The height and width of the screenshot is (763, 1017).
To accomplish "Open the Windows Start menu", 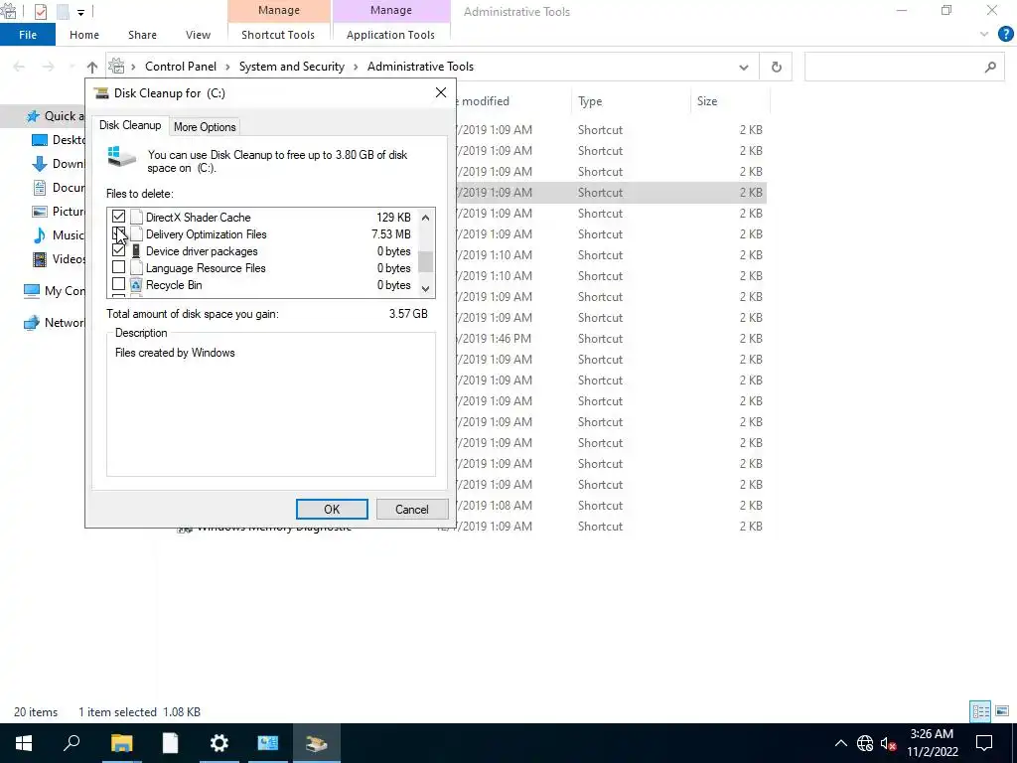I will [24, 743].
